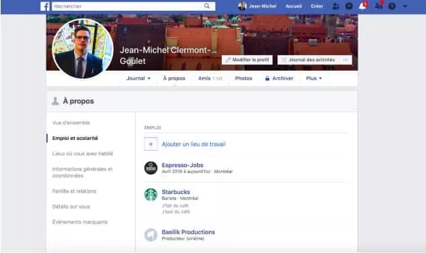Open the three-dot menu beside Journal des activités

pyautogui.click(x=345, y=60)
